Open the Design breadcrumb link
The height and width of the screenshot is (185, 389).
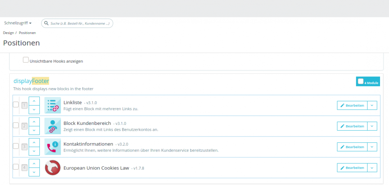(9, 33)
